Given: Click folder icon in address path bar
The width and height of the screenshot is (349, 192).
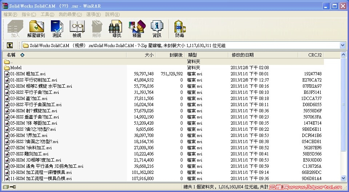Looking at the screenshot, I should tap(26, 46).
